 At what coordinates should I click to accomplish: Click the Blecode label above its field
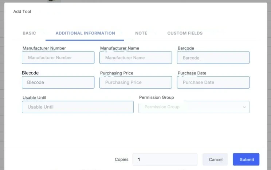(x=30, y=73)
